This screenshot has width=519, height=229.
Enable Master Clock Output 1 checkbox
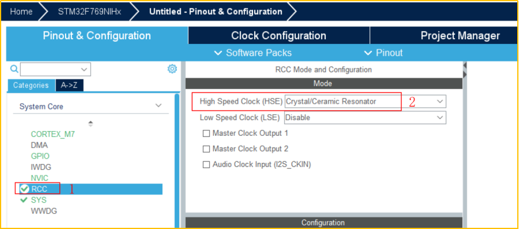pos(206,134)
